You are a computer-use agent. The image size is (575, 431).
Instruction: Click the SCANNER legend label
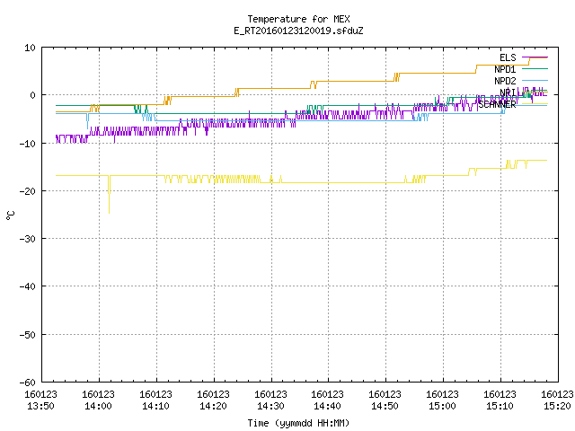(497, 104)
